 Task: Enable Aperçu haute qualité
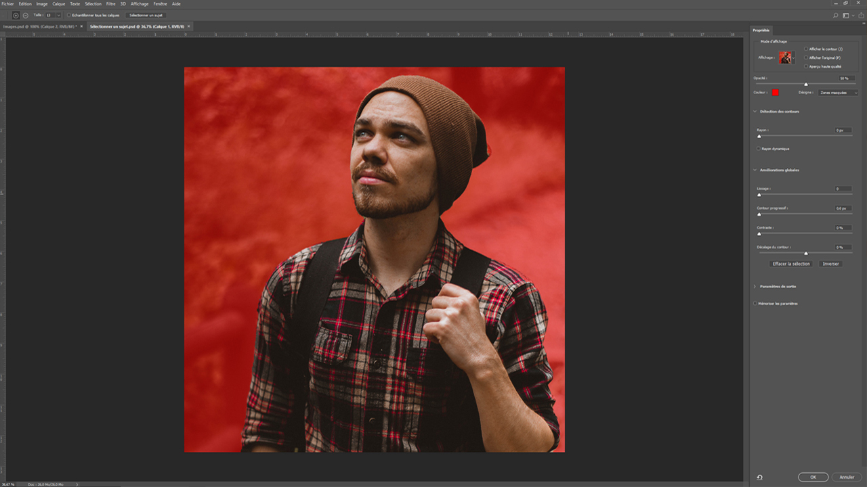click(x=806, y=66)
